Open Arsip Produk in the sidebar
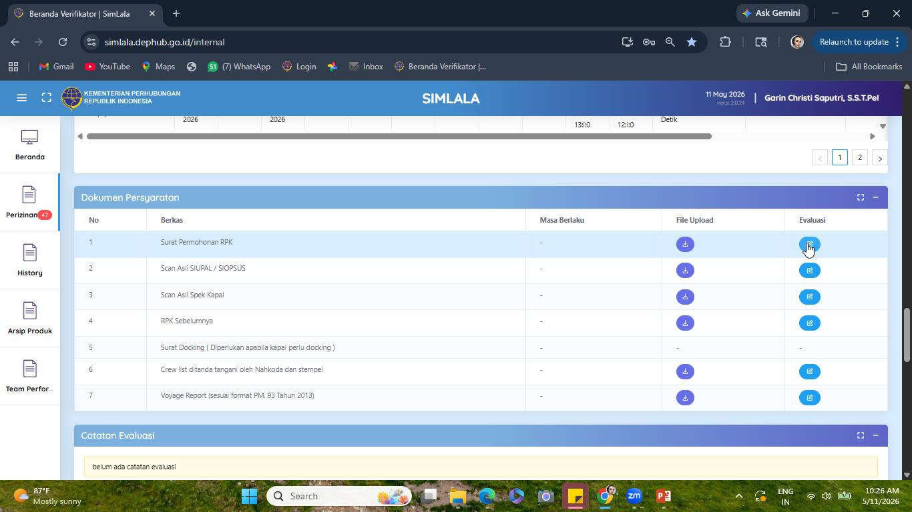 click(x=29, y=319)
